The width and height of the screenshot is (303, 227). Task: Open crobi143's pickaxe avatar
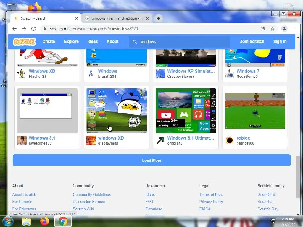(160, 140)
